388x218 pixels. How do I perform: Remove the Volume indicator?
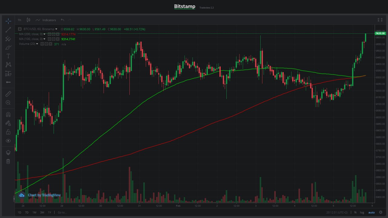[50, 44]
